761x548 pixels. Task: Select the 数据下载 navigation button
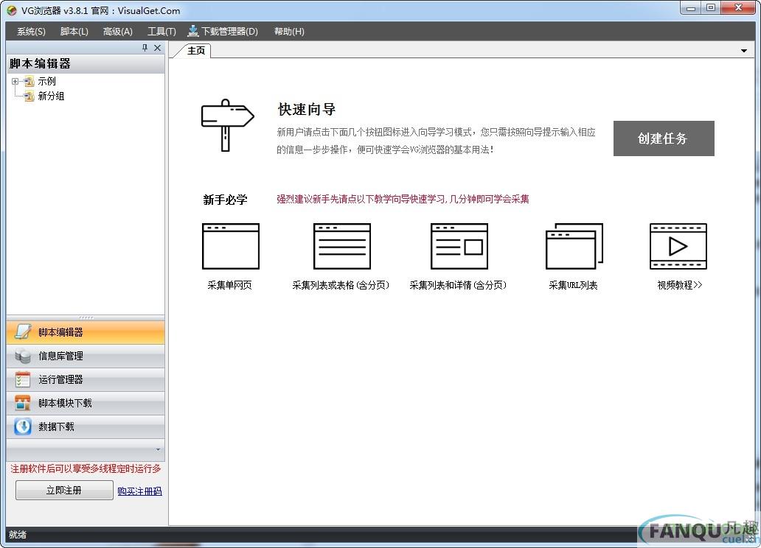pyautogui.click(x=86, y=426)
